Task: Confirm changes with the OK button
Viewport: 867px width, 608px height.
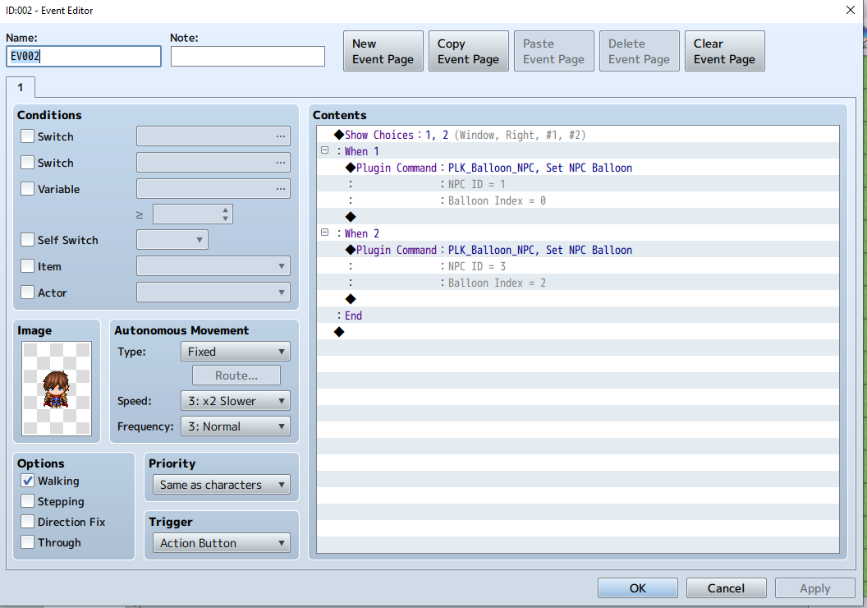Action: point(638,588)
